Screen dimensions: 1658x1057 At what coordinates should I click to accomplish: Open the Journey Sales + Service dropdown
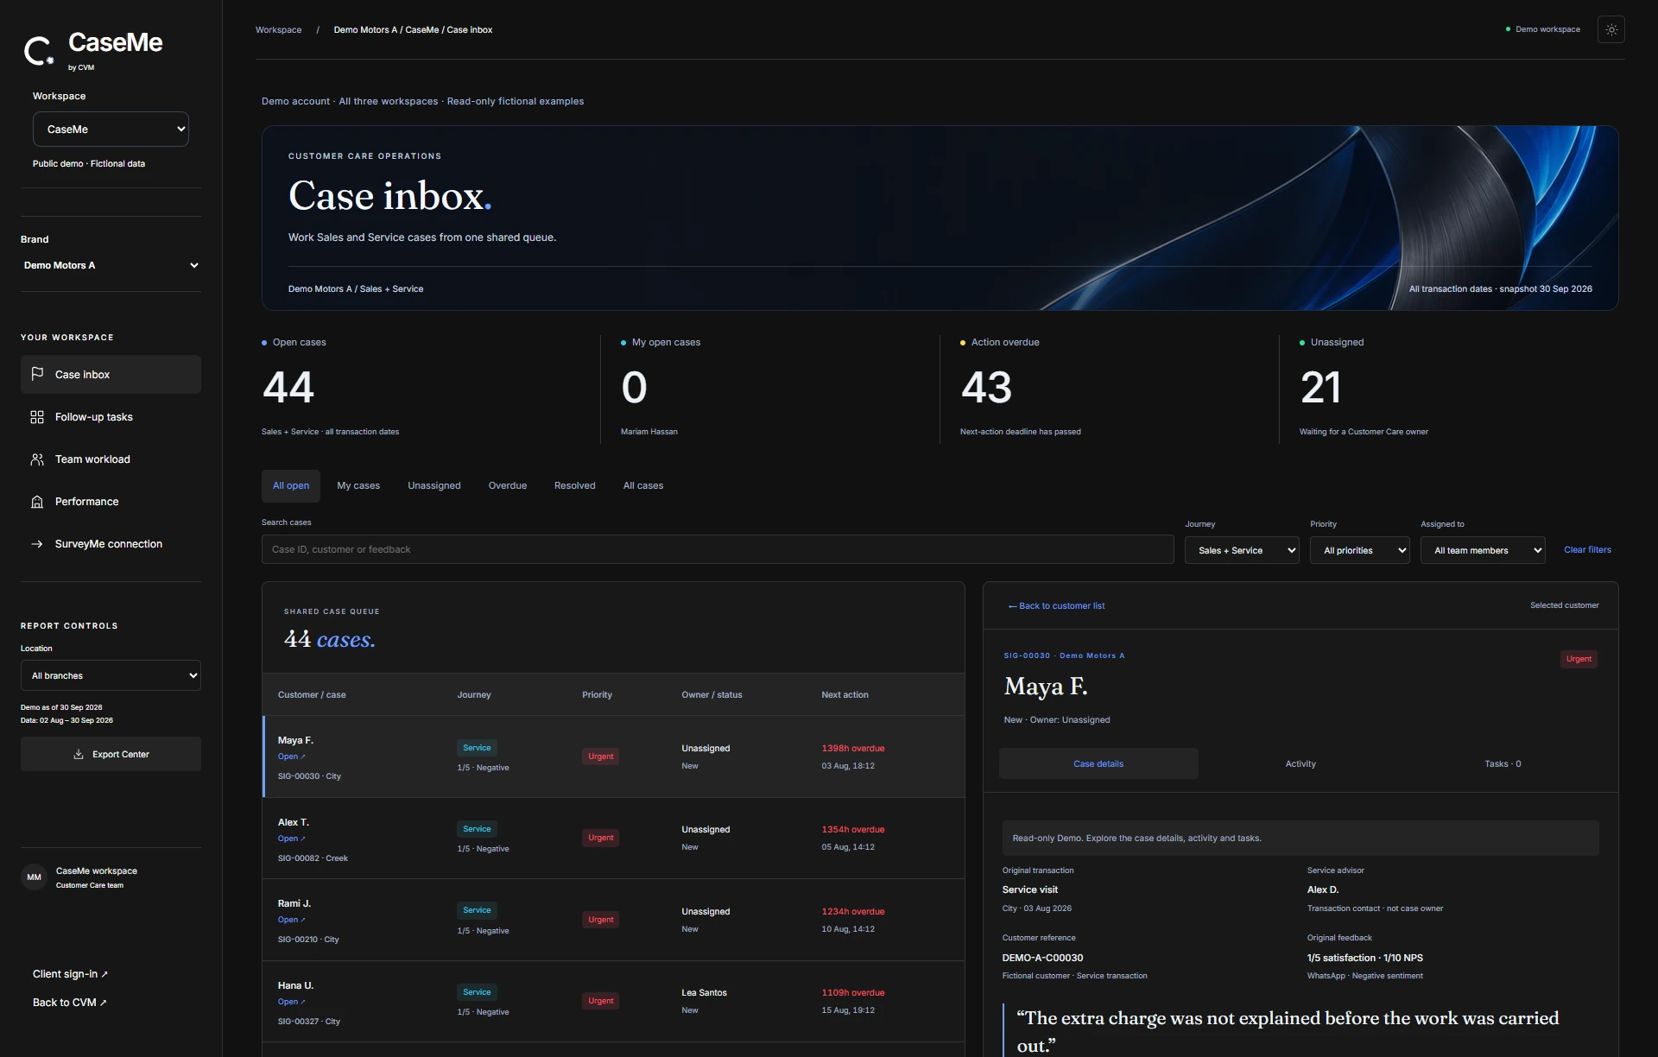click(1242, 550)
